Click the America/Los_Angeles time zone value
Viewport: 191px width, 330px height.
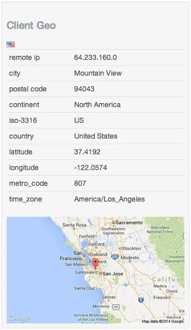[x=110, y=199]
